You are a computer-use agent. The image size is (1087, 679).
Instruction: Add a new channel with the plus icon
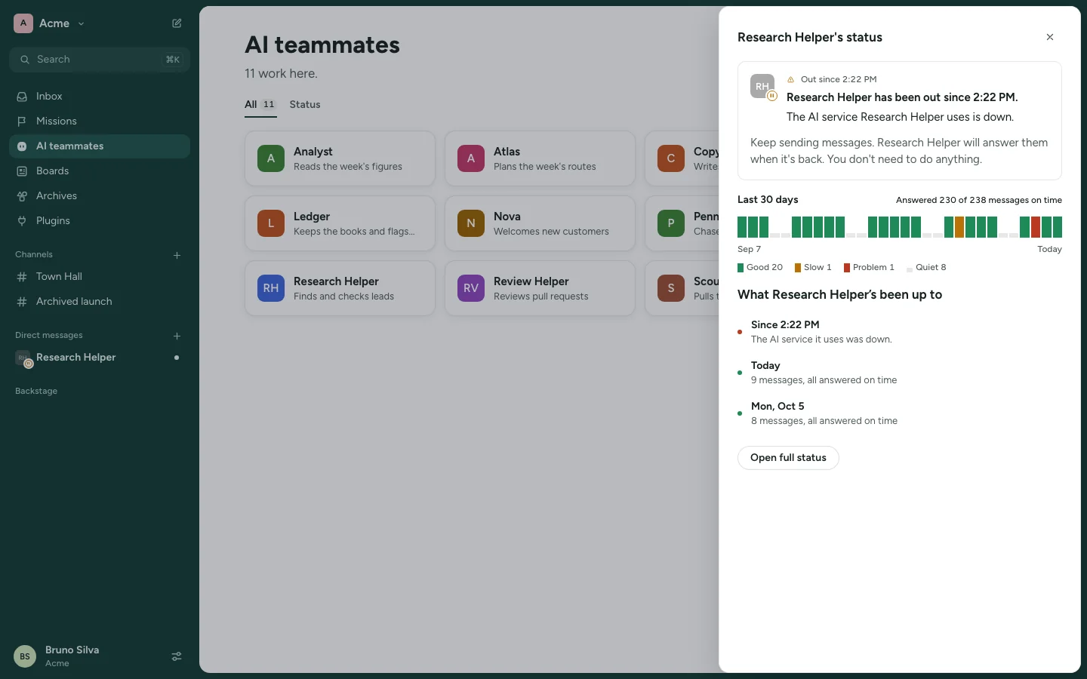[177, 255]
